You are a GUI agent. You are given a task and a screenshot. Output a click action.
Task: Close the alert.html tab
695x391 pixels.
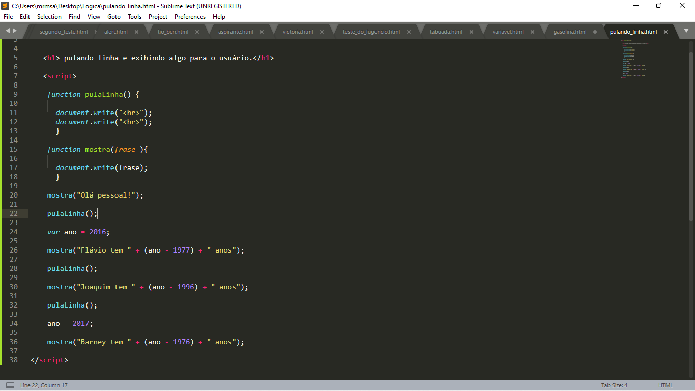[x=136, y=32]
